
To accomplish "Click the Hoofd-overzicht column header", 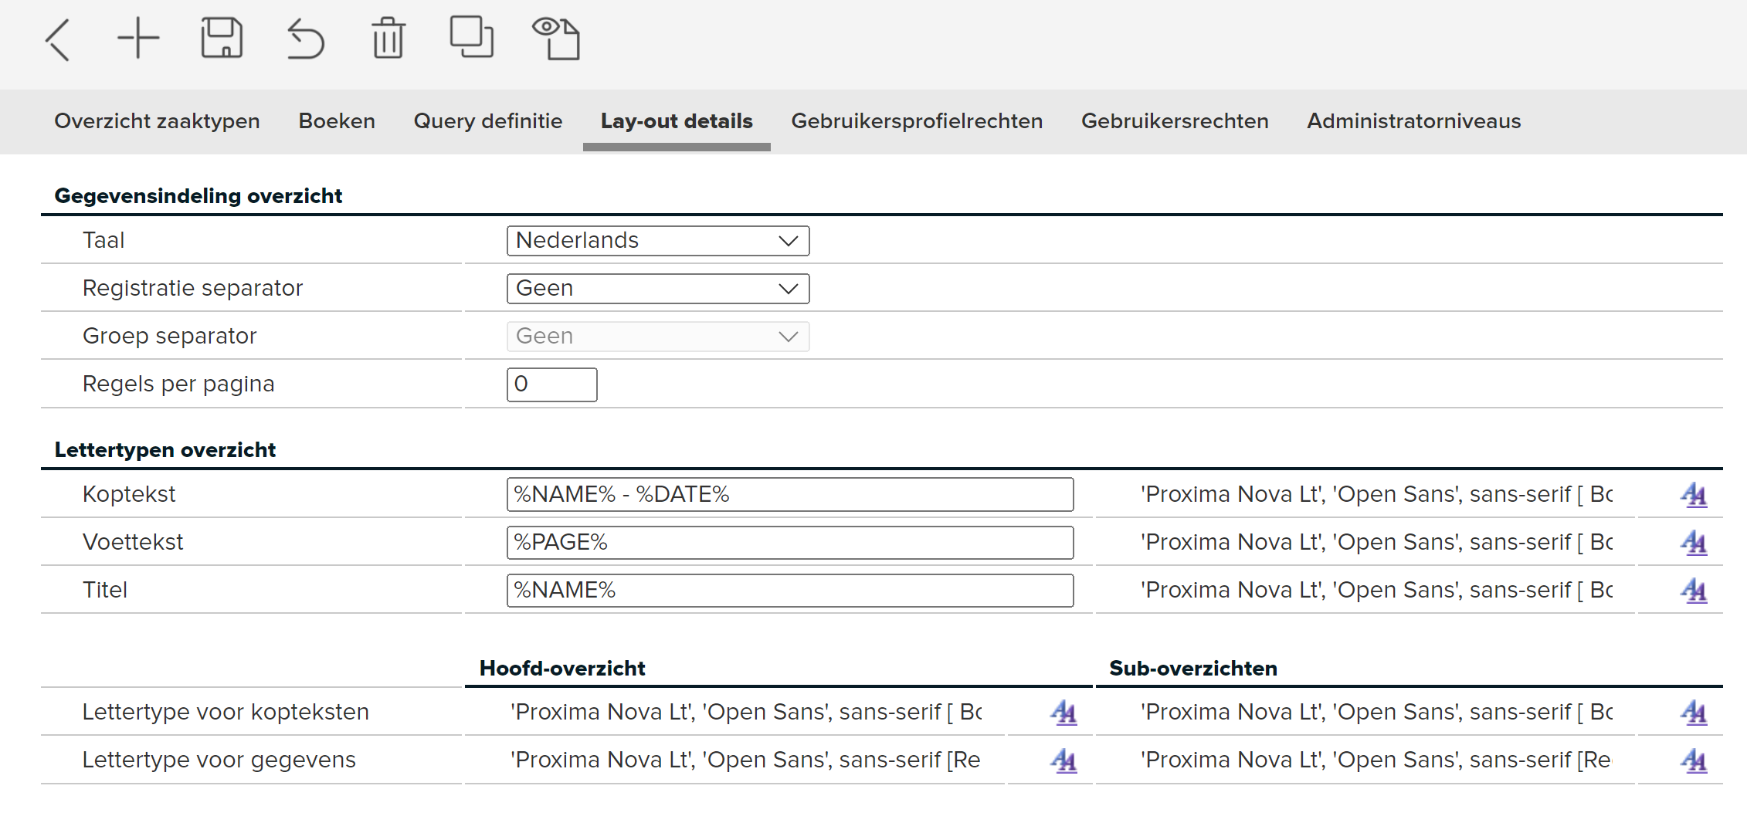I will pos(562,669).
